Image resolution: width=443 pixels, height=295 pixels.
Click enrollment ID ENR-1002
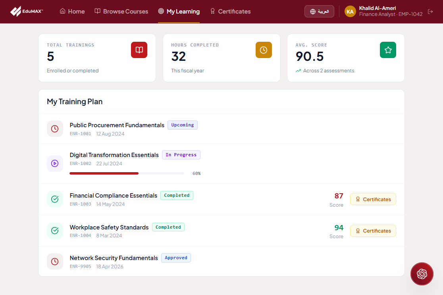click(x=81, y=163)
